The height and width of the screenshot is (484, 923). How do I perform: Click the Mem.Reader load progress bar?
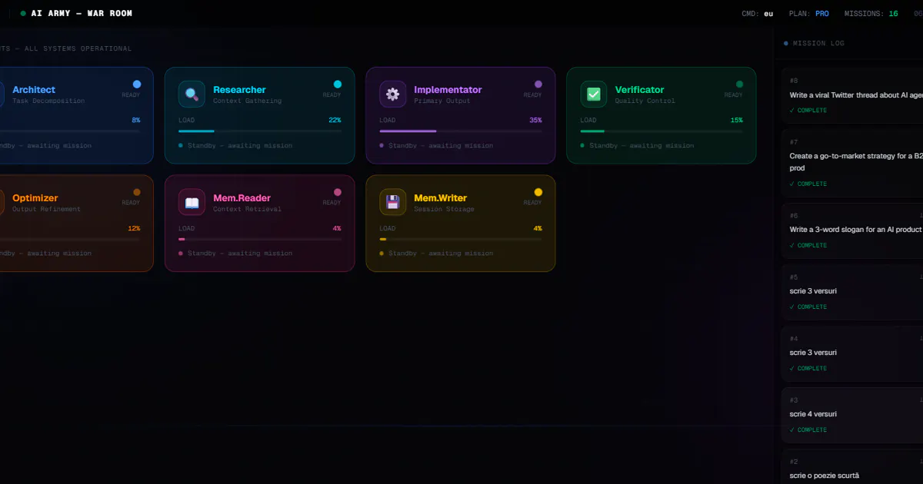260,239
